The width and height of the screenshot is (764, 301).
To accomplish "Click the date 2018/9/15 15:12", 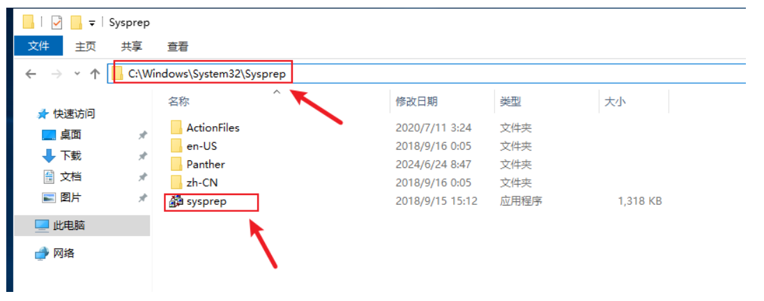I will [x=436, y=201].
